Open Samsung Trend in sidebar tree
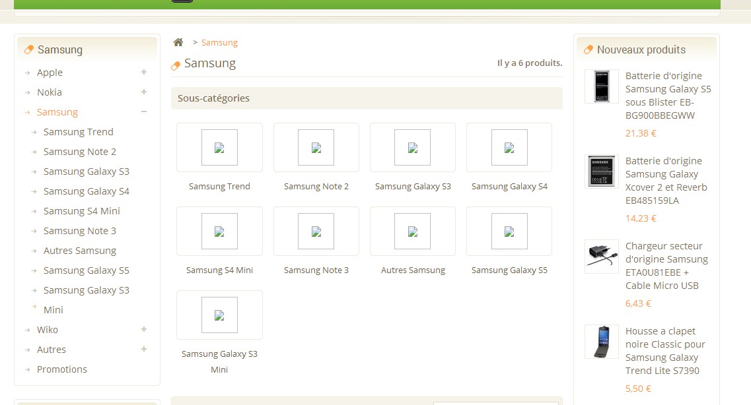751x405 pixels. 79,132
